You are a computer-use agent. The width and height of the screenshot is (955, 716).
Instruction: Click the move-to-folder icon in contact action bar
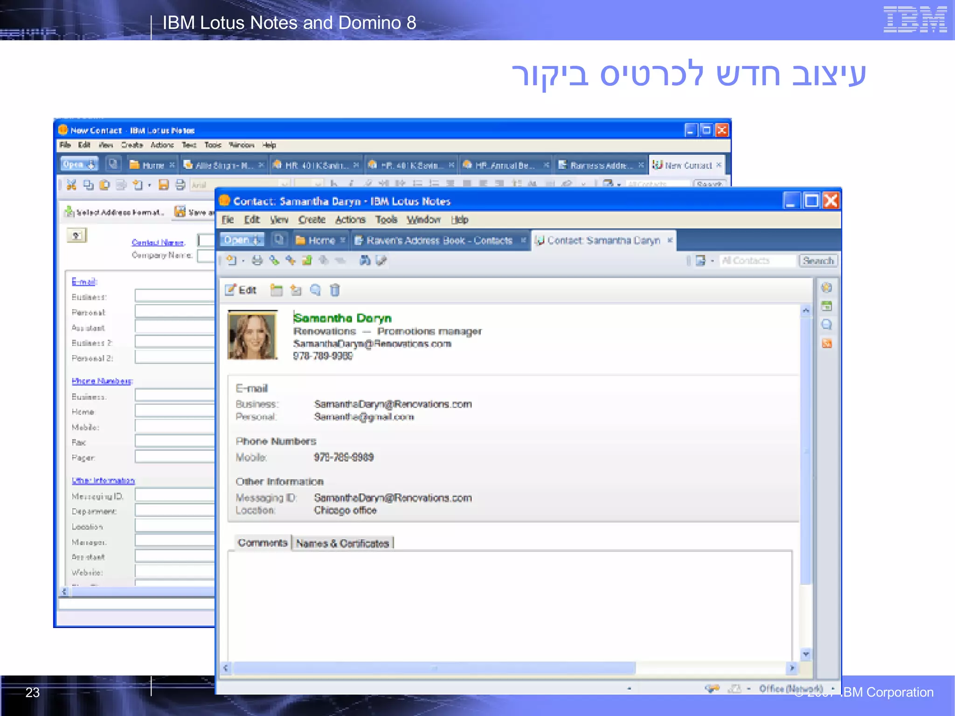click(296, 290)
